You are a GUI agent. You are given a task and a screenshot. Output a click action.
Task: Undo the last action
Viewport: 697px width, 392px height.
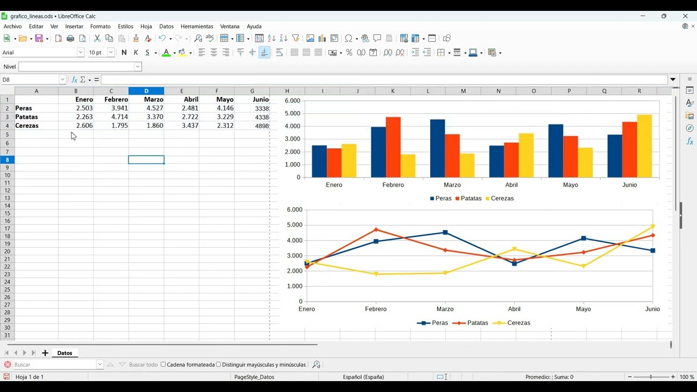pos(162,38)
